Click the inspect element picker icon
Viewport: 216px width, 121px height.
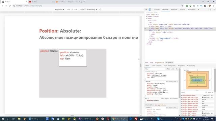(x=146, y=10)
